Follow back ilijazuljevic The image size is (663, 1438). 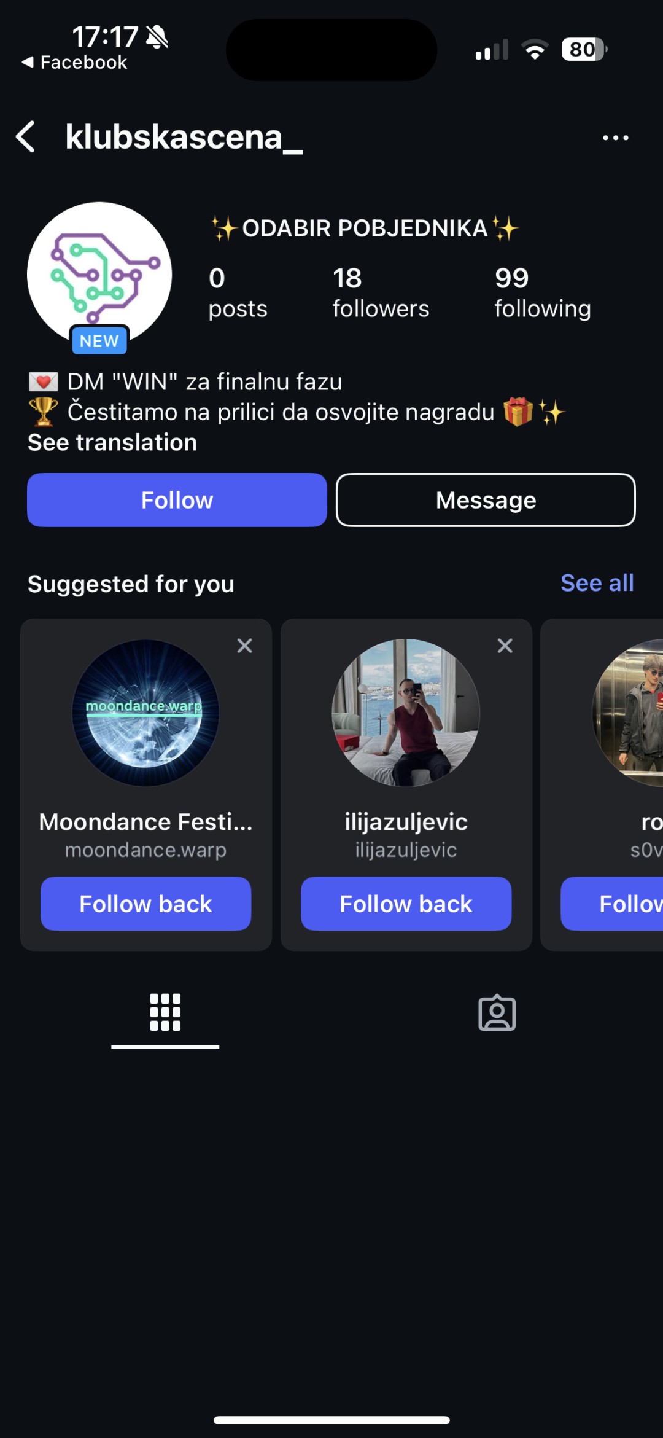tap(406, 904)
